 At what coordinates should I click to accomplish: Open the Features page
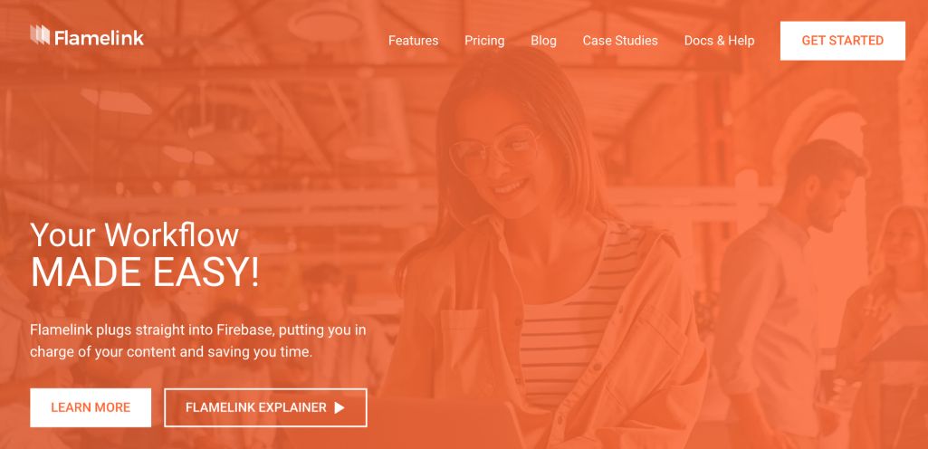(x=413, y=41)
